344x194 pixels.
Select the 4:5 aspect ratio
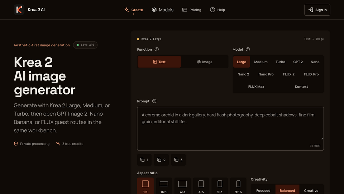pos(201,186)
